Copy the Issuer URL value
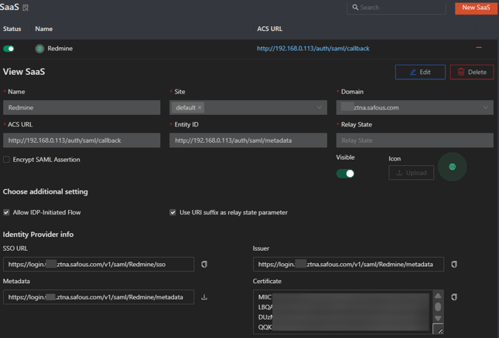 pyautogui.click(x=454, y=265)
